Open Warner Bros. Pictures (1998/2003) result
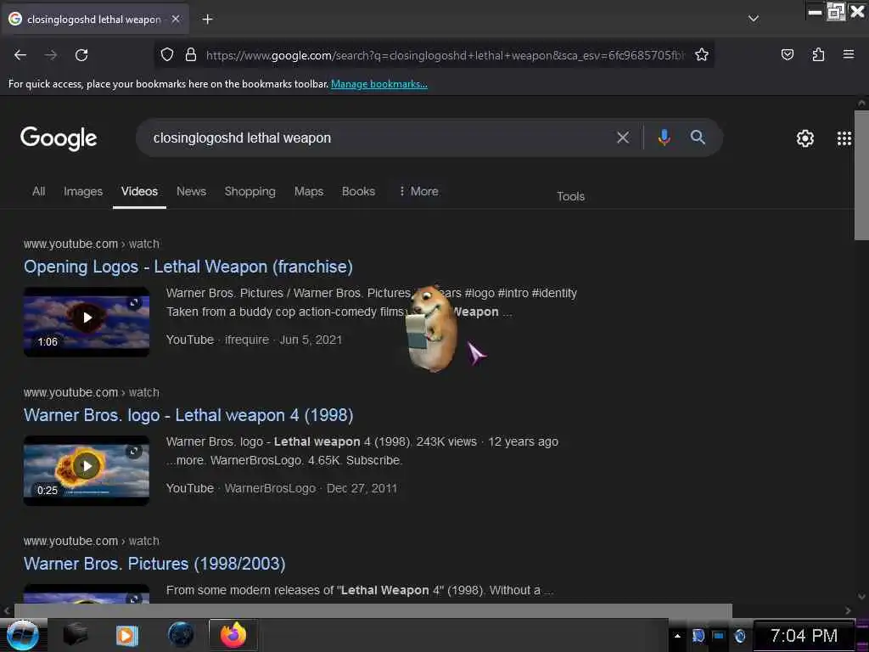 click(x=154, y=564)
